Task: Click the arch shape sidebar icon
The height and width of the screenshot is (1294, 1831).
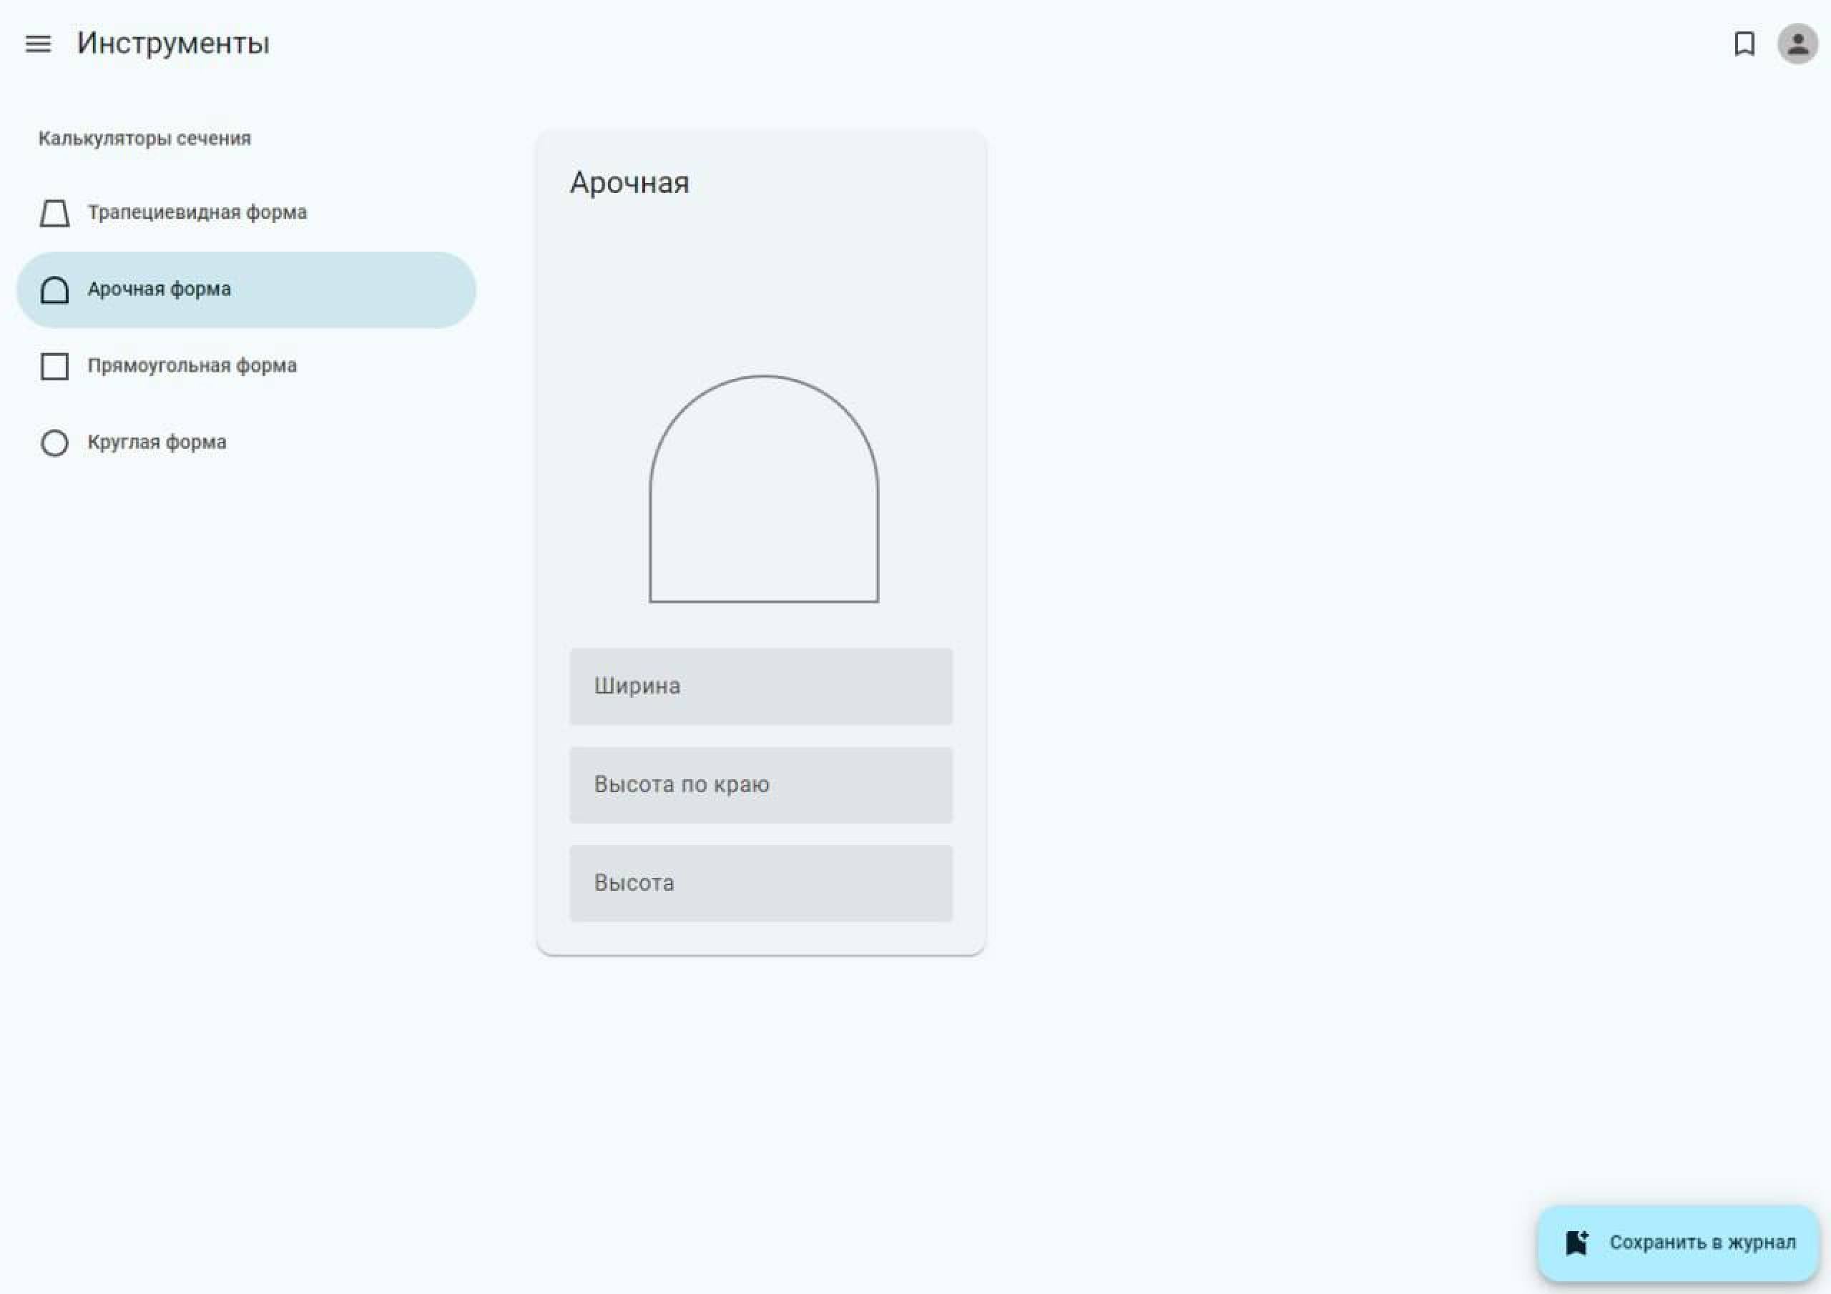Action: [x=54, y=290]
